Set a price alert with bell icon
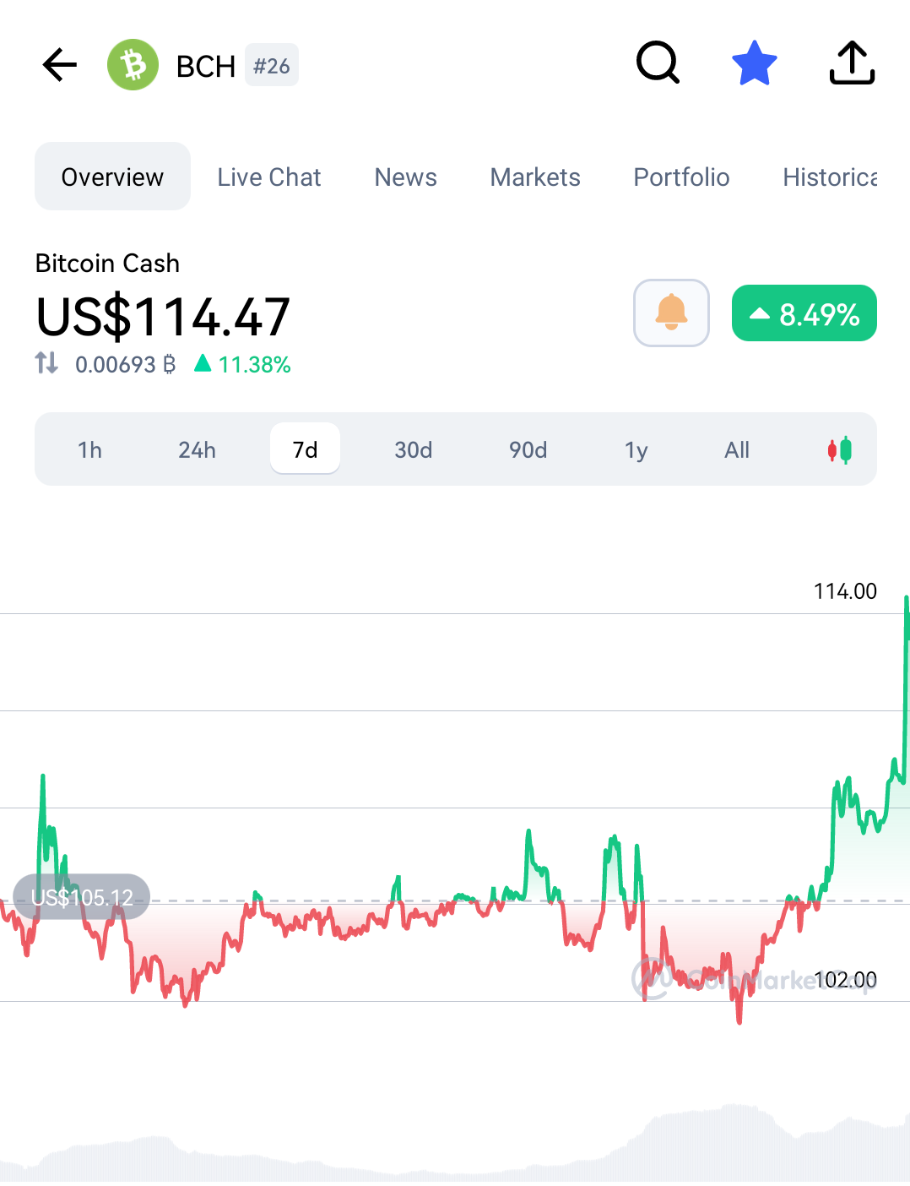The image size is (910, 1186). coord(671,313)
